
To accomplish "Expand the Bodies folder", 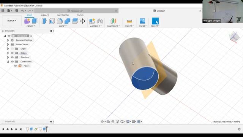I will coord(8,53).
